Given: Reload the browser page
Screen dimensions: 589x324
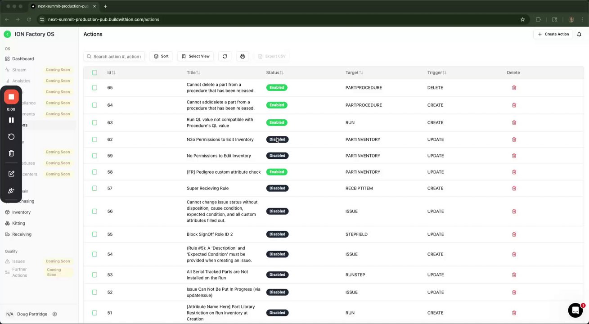Looking at the screenshot, I should 29,19.
